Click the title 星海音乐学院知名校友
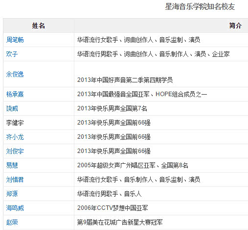248x230 pixels. click(x=200, y=7)
